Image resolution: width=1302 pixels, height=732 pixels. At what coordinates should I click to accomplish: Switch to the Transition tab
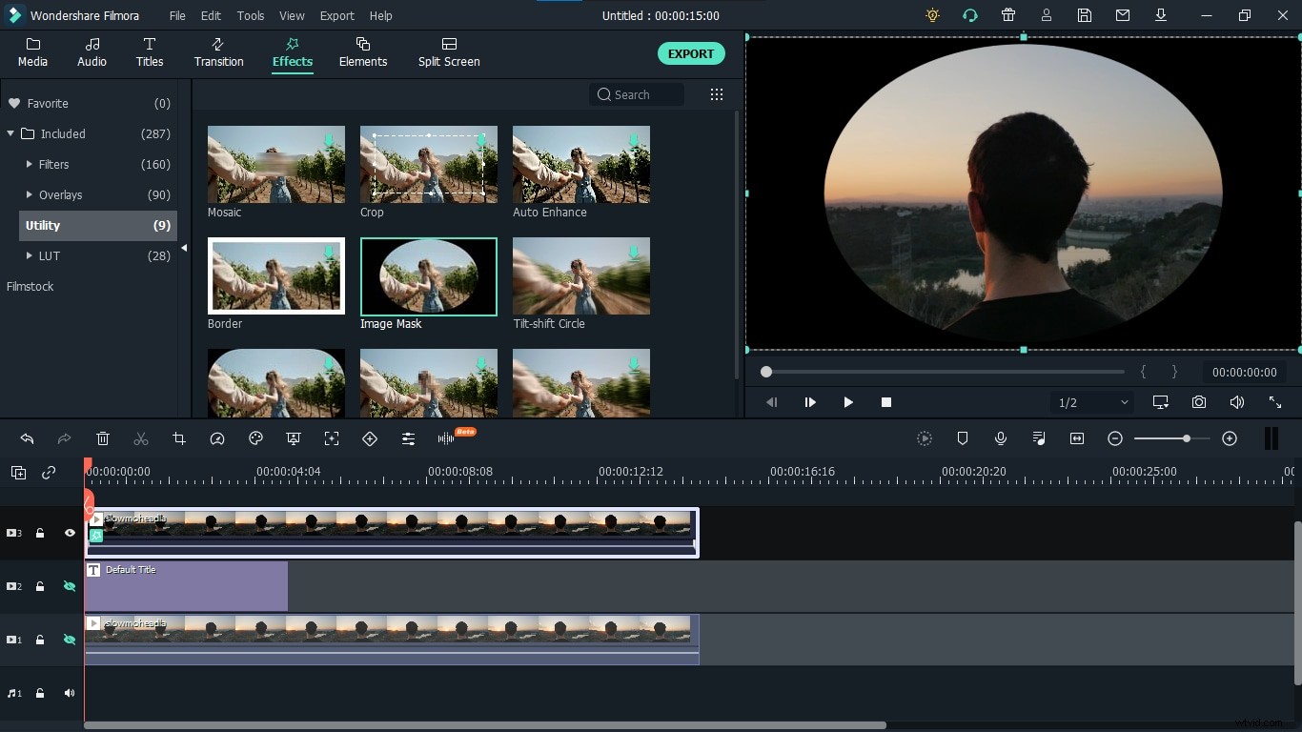click(x=218, y=52)
